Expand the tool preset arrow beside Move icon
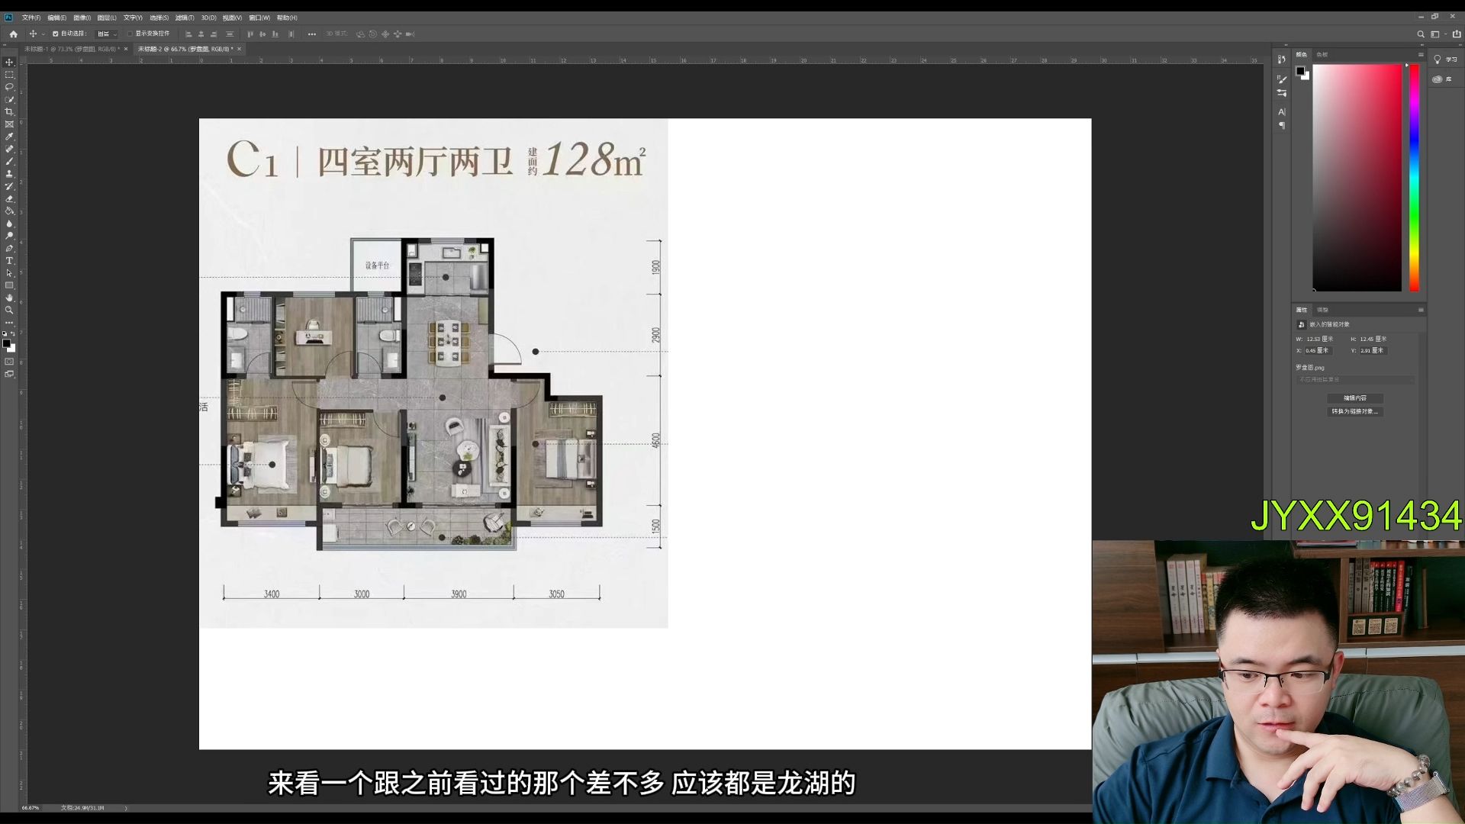1465x824 pixels. tap(43, 34)
